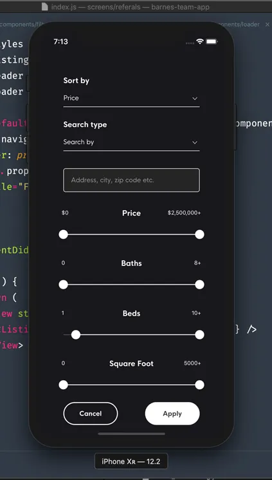The width and height of the screenshot is (272, 480).
Task: Tap the Apply button
Action: [x=172, y=414]
